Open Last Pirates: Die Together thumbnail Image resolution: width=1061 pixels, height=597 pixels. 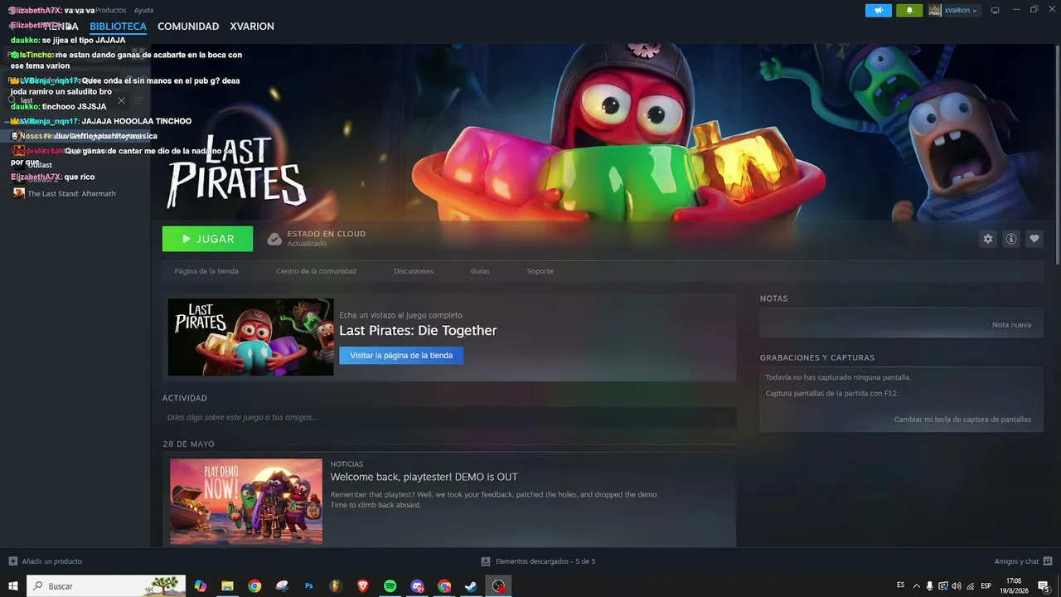pos(250,337)
